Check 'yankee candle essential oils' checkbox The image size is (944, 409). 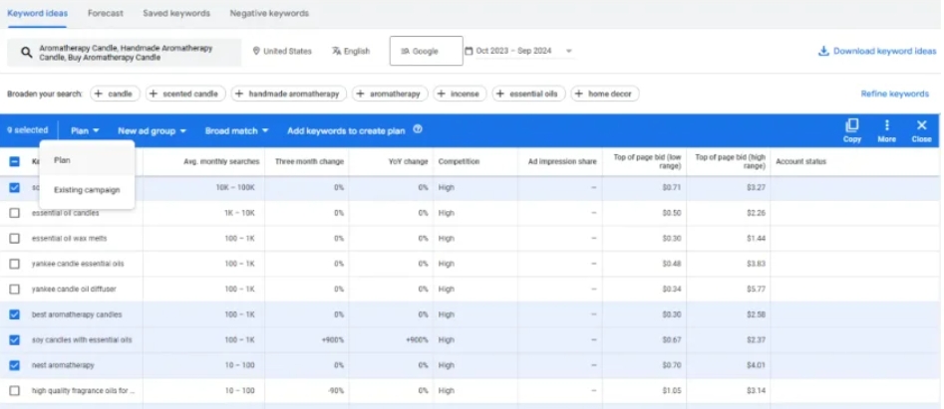point(14,264)
